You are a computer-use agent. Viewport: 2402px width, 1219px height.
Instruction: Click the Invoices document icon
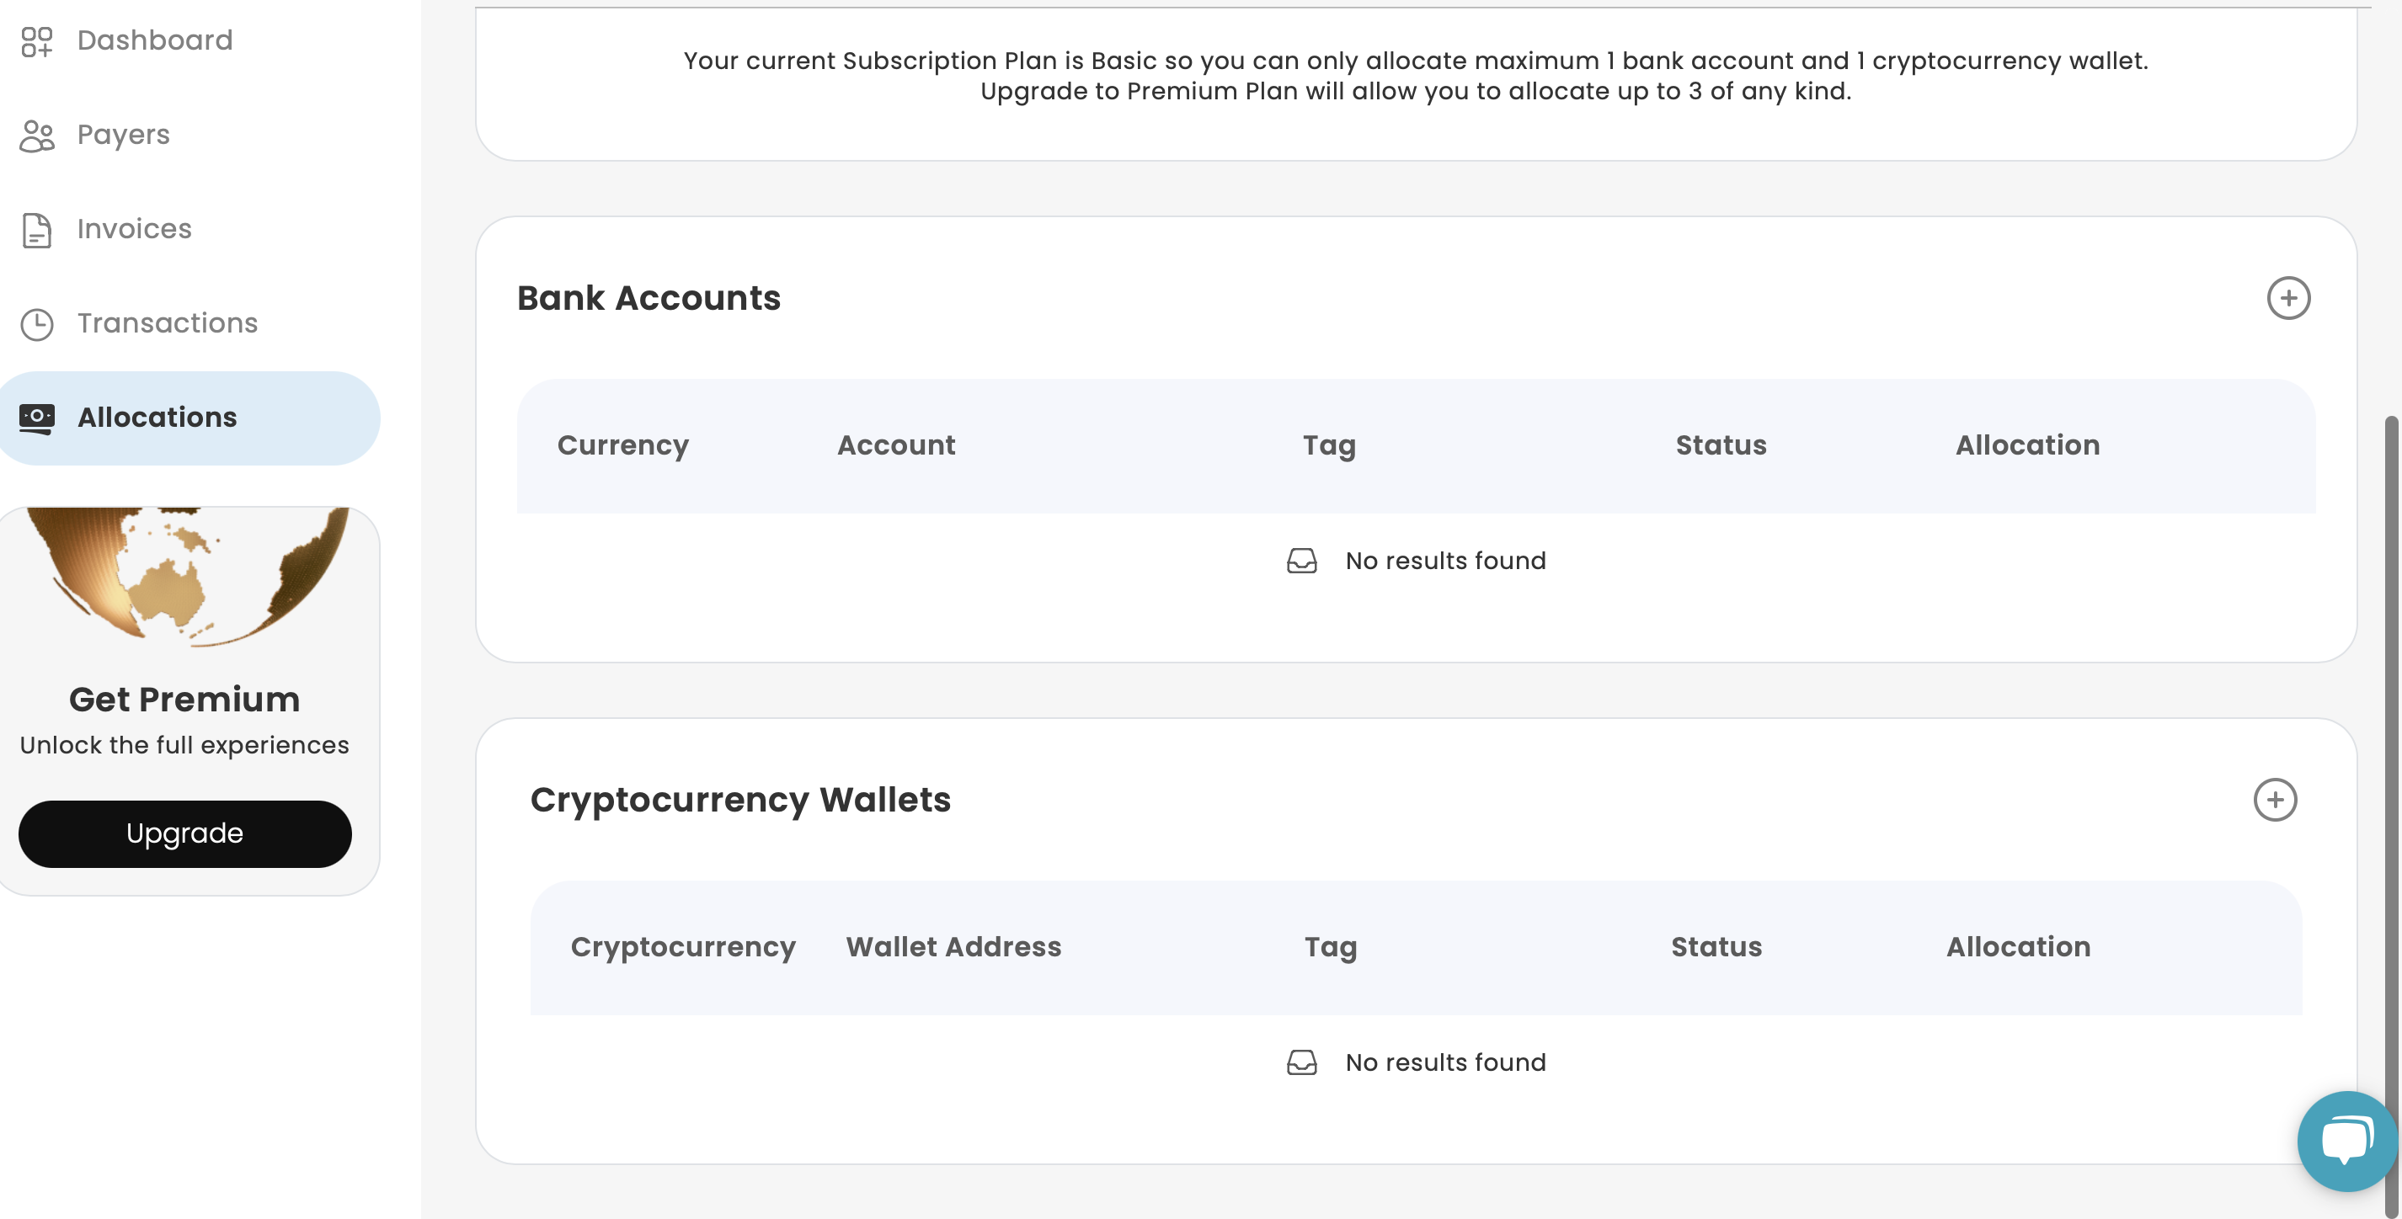pos(36,230)
